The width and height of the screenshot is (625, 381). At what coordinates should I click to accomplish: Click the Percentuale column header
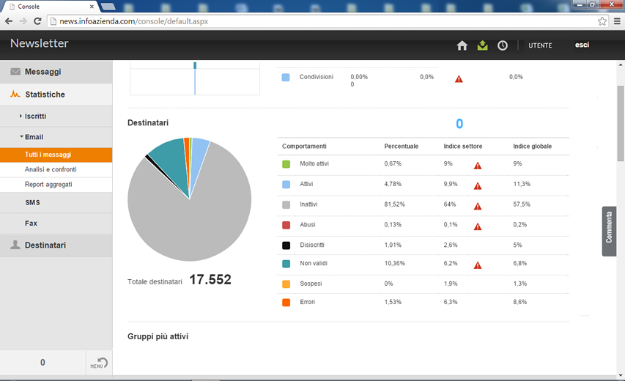pyautogui.click(x=401, y=147)
